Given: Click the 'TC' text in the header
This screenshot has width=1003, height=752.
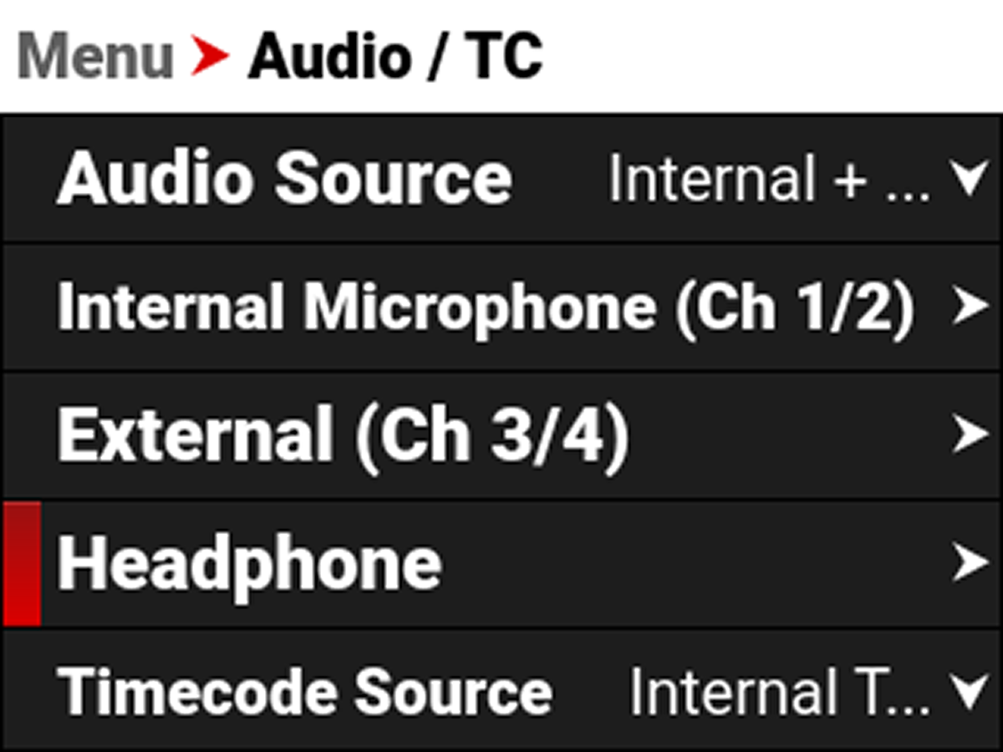Looking at the screenshot, I should point(504,57).
